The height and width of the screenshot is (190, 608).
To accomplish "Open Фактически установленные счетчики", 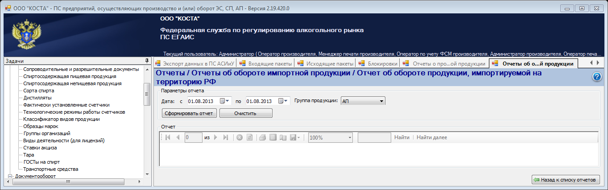I will (66, 105).
